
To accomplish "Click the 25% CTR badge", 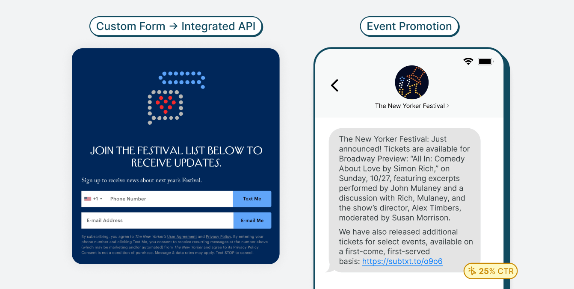I will 490,271.
